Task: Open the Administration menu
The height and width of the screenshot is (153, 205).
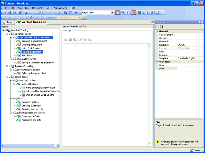Action: (61, 8)
